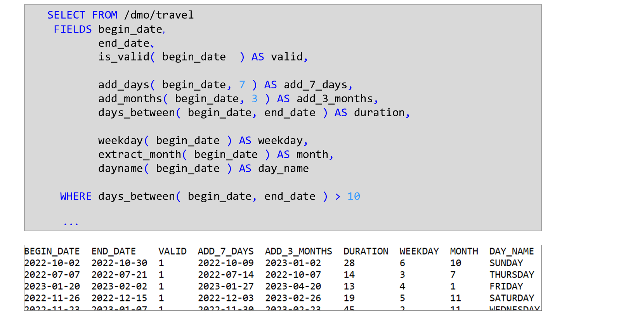This screenshot has width=621, height=315.
Task: Click the SUNDAY cell in results
Action: point(506,263)
